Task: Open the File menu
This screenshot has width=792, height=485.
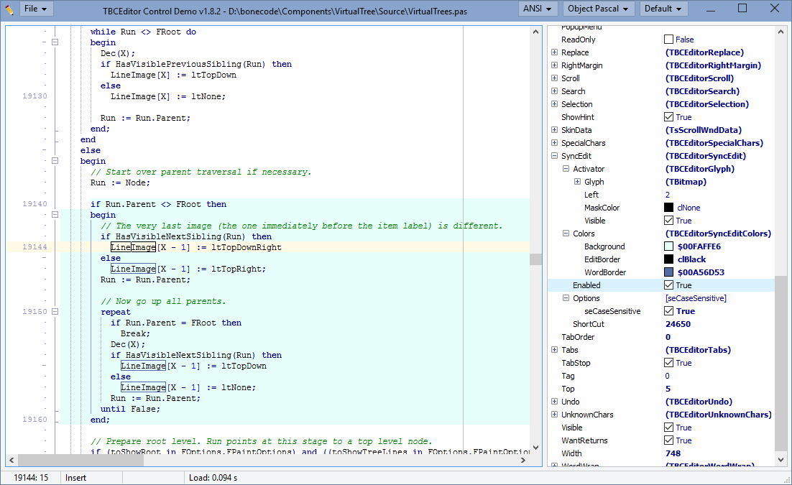Action: pos(35,9)
